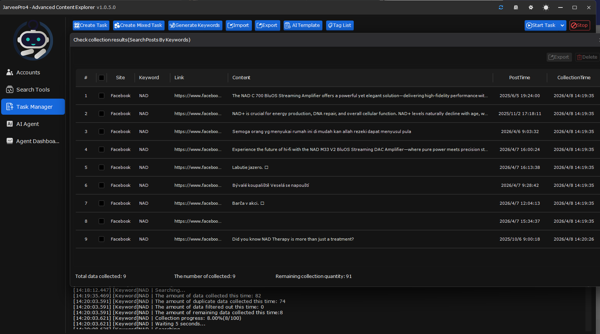This screenshot has height=334, width=600.
Task: Click the user profile icon in title bar
Action: tap(516, 7)
